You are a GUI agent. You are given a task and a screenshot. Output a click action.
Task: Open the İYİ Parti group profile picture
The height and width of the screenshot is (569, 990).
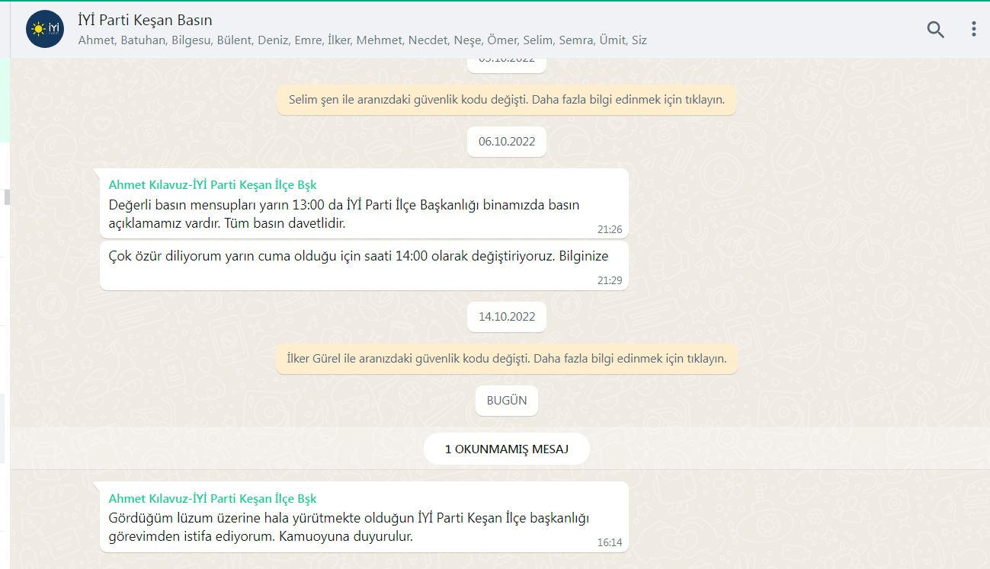pos(45,30)
